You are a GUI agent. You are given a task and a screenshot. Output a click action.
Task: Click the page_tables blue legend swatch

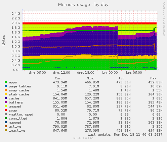click(6, 86)
